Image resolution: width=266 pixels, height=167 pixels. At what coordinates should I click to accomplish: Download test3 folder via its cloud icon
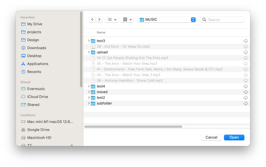[246, 41]
